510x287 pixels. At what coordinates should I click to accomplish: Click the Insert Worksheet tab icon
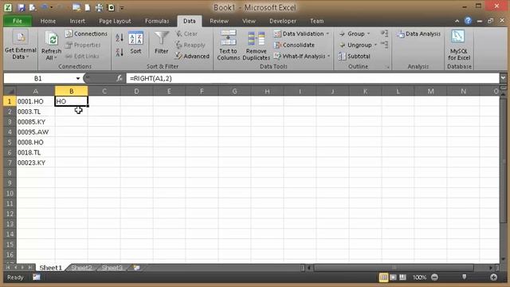tap(136, 268)
